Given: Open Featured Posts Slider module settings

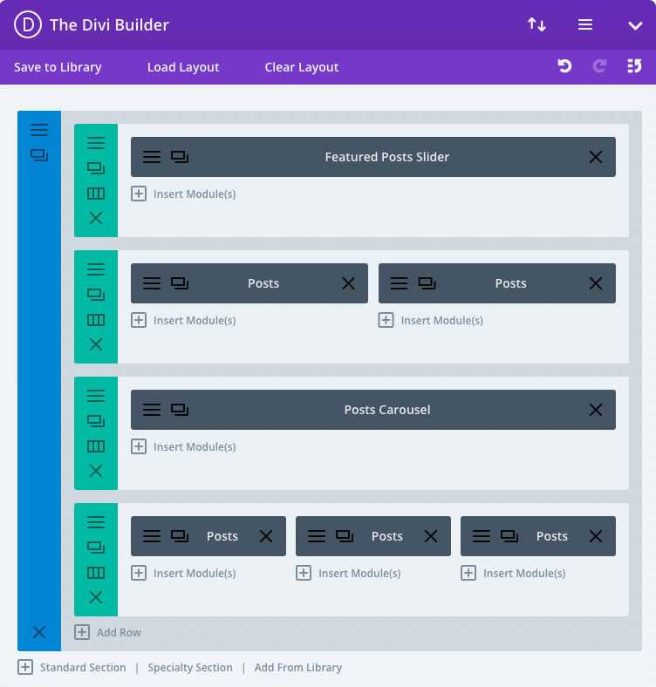Looking at the screenshot, I should pyautogui.click(x=152, y=157).
